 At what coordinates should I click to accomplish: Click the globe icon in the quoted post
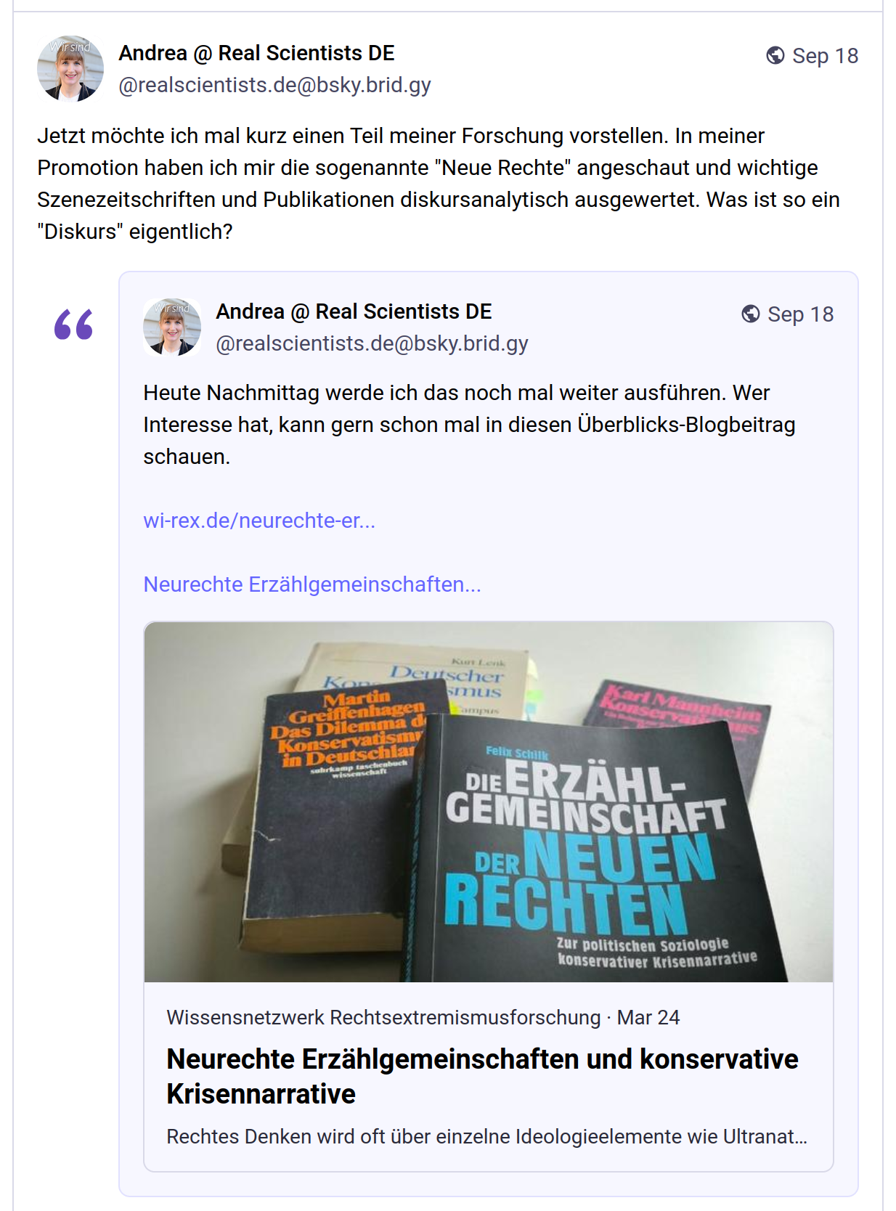click(750, 314)
